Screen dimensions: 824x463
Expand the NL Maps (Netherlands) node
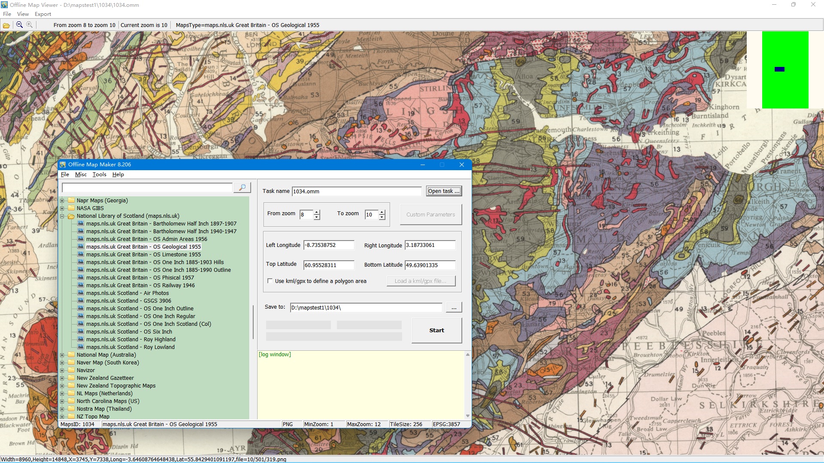click(62, 394)
